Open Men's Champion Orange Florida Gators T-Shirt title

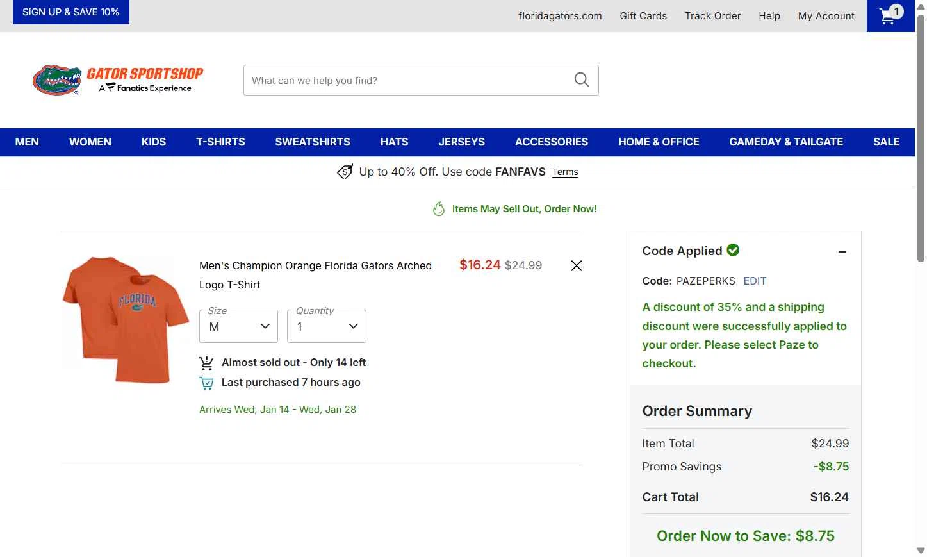click(x=315, y=275)
